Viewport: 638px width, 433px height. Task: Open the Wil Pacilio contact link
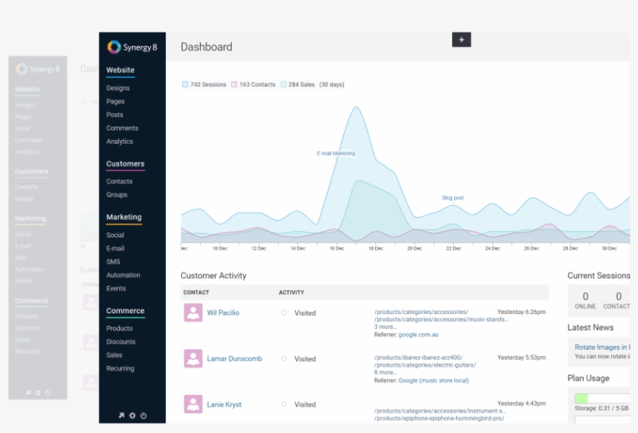point(223,313)
